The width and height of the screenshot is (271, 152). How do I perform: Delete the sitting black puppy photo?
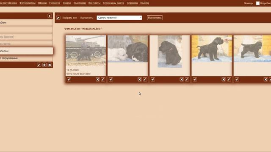[182, 79]
